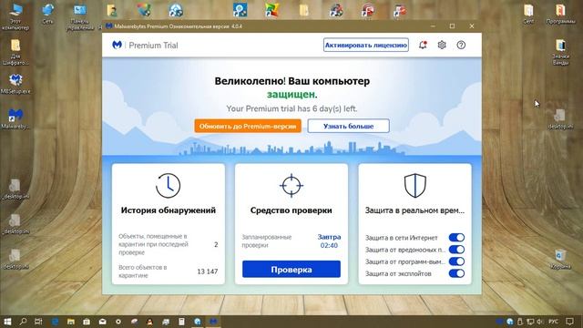Image resolution: width=583 pixels, height=328 pixels.
Task: Click the Активировать лицензию button
Action: (x=366, y=45)
